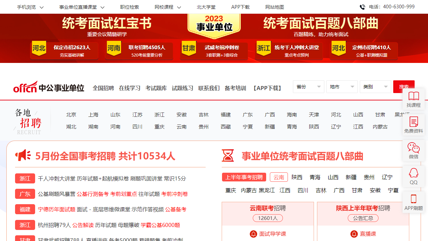Select the 青海 tab in exam list
Image resolution: width=428 pixels, height=241 pixels.
click(x=315, y=177)
